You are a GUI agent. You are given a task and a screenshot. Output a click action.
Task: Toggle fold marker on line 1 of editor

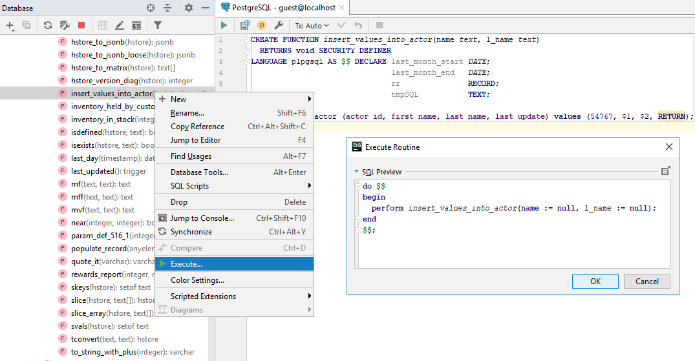coord(247,39)
